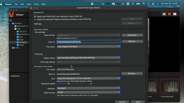The image size is (184, 103).
Task: Open the Bluetooth status menu
Action: [x=133, y=4]
